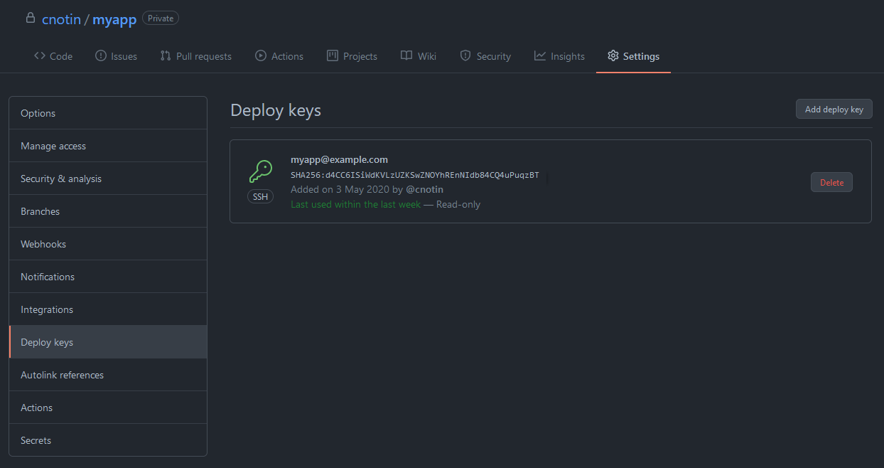Click the myapp@example.com key title

point(339,159)
